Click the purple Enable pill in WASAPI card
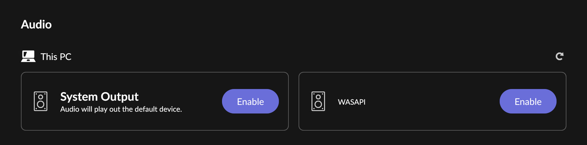The height and width of the screenshot is (145, 587). tap(528, 101)
